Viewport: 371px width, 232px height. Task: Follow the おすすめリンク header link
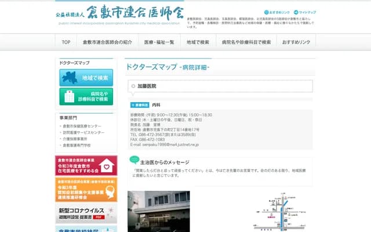(x=279, y=12)
